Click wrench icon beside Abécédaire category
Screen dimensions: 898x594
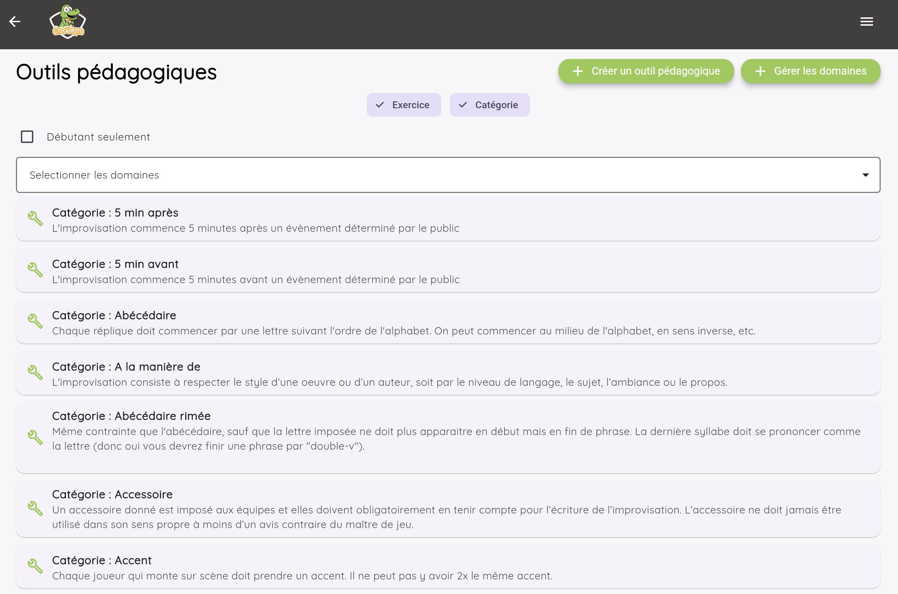click(x=35, y=321)
